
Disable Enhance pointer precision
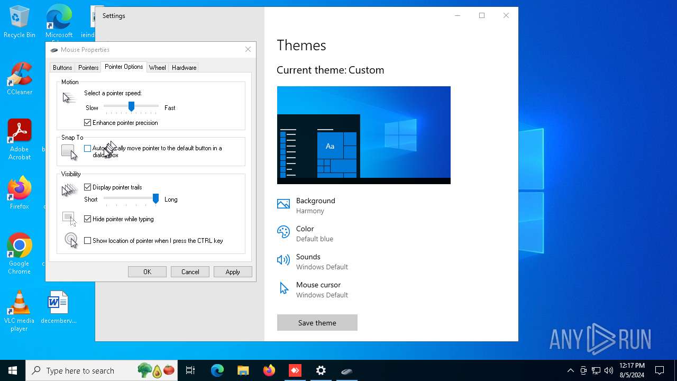88,122
